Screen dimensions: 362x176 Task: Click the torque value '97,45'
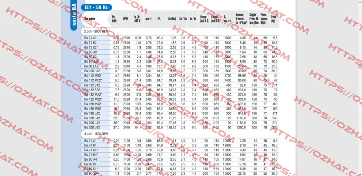pyautogui.click(x=173, y=123)
